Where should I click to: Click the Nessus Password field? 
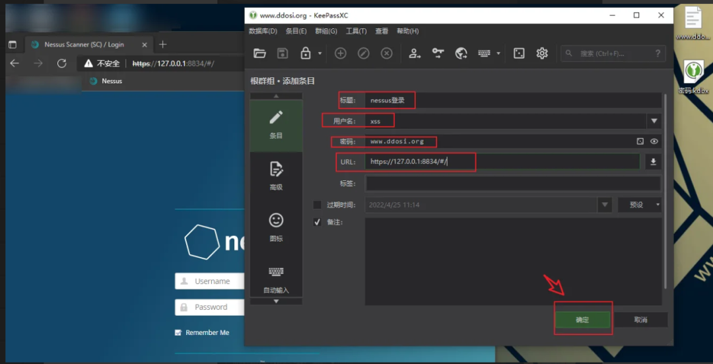pos(211,307)
